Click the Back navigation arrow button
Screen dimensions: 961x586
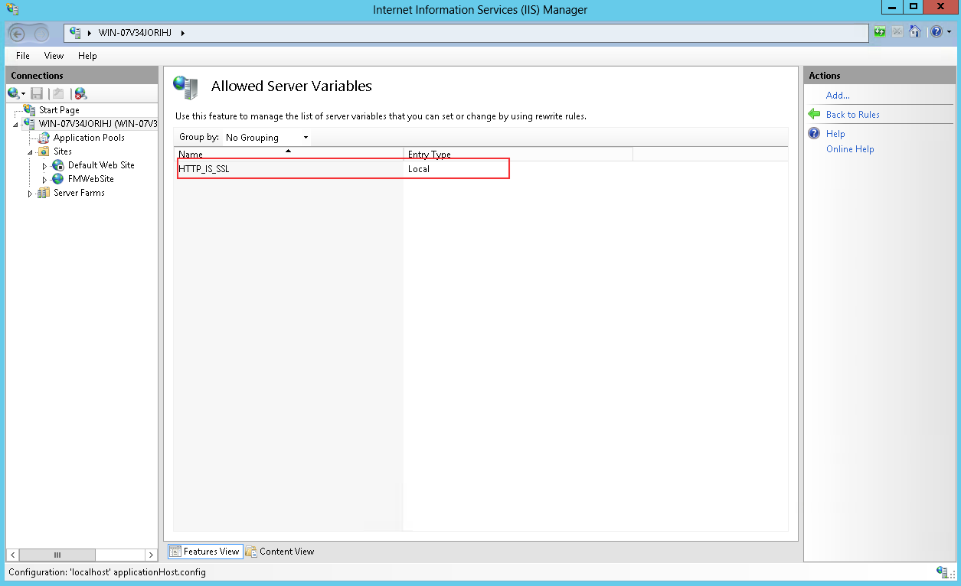tap(18, 33)
